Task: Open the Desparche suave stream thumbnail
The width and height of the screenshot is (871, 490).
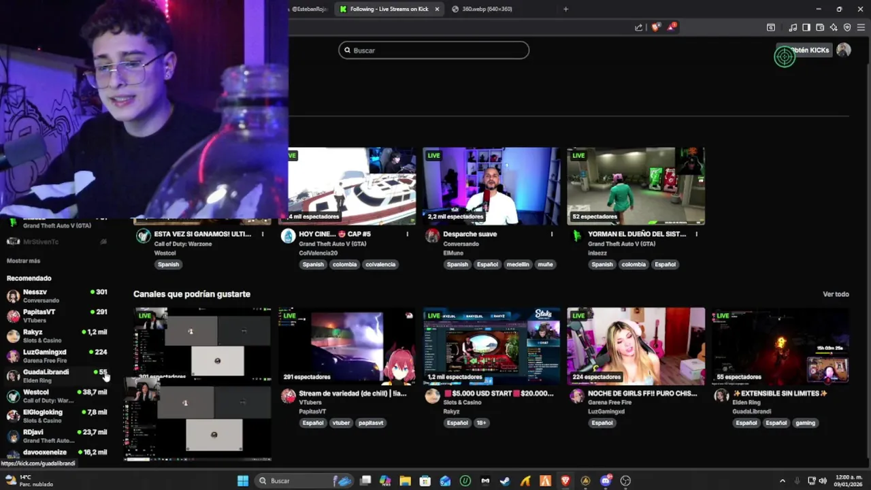Action: pyautogui.click(x=491, y=186)
